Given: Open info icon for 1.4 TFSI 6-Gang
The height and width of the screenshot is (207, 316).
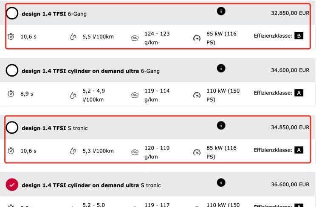Looking at the screenshot, I should tap(221, 11).
